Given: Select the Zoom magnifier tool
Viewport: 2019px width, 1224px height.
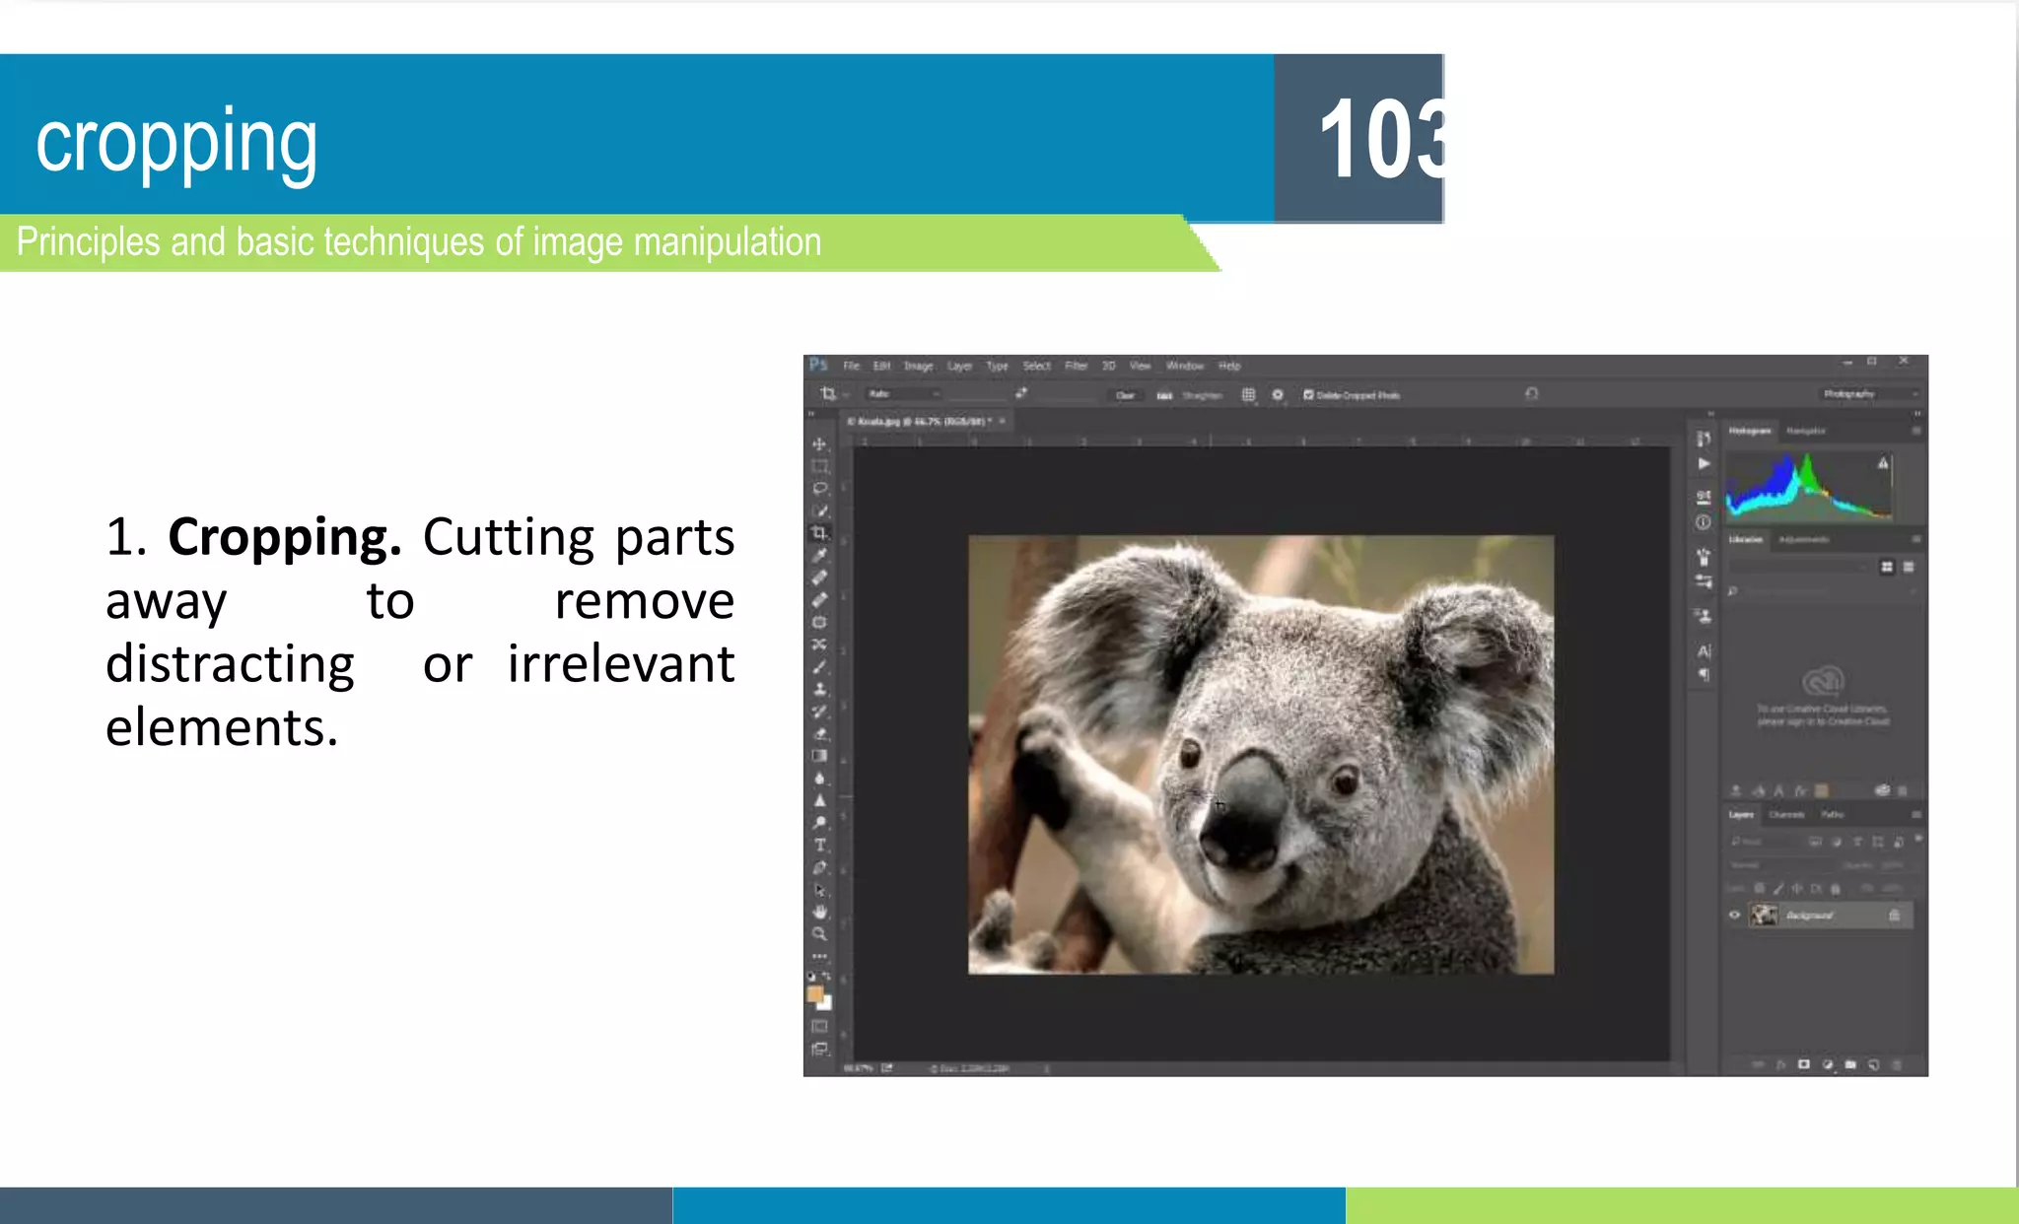Looking at the screenshot, I should 819,934.
